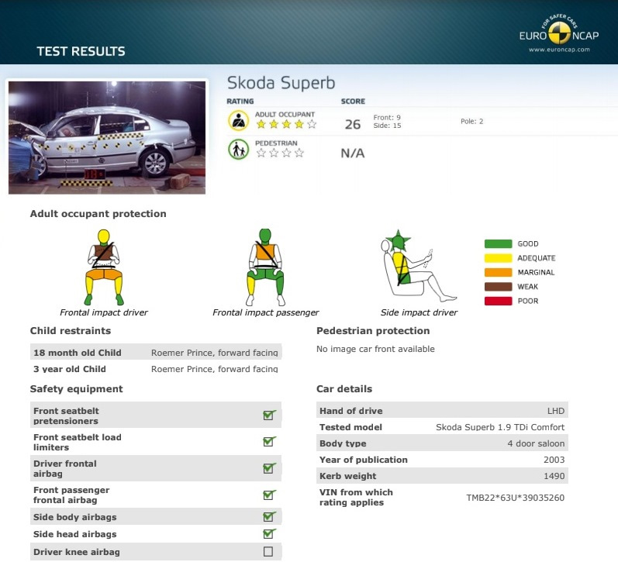Click the adult occupant star rating
The image size is (618, 562).
click(286, 125)
